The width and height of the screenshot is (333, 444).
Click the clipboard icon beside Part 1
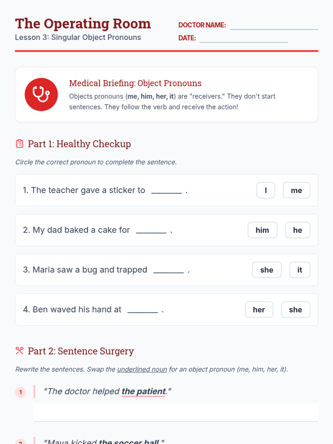pos(19,144)
